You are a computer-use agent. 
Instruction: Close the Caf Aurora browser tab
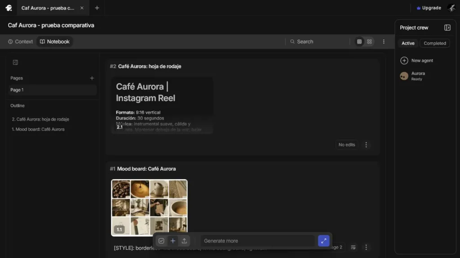[x=82, y=8]
